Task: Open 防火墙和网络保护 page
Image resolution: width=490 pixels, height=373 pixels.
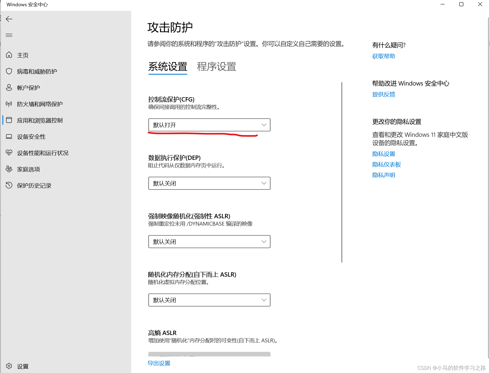Action: [40, 104]
